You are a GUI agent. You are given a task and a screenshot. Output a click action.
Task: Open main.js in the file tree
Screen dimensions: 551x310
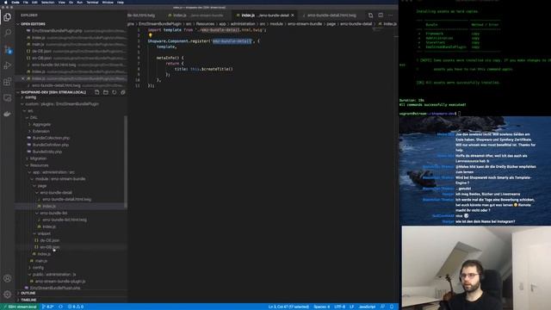click(x=40, y=261)
